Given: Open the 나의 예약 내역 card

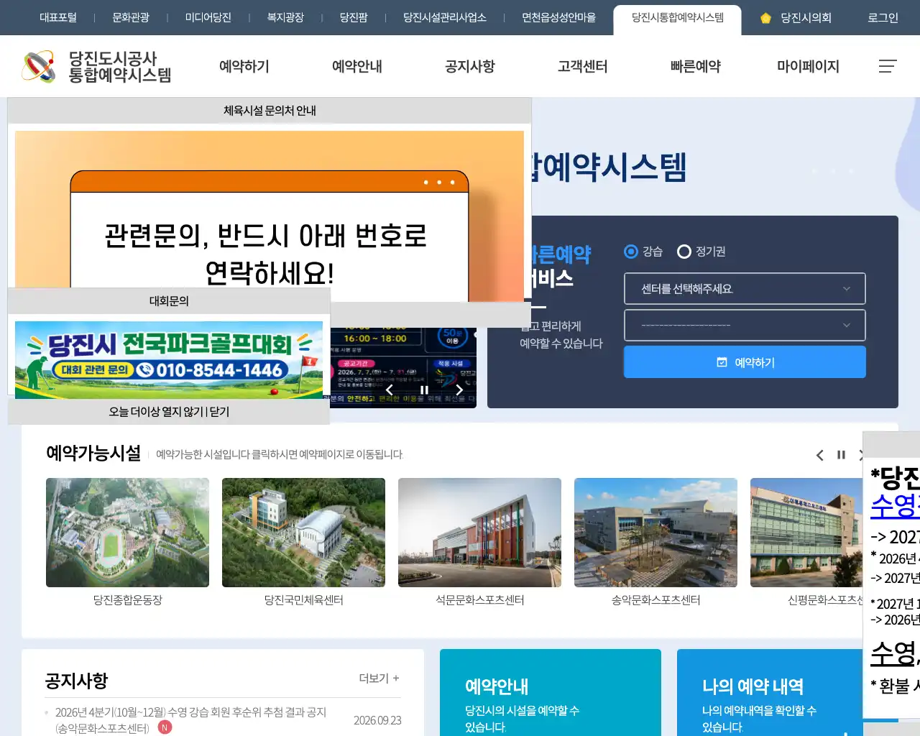Looking at the screenshot, I should (x=770, y=693).
